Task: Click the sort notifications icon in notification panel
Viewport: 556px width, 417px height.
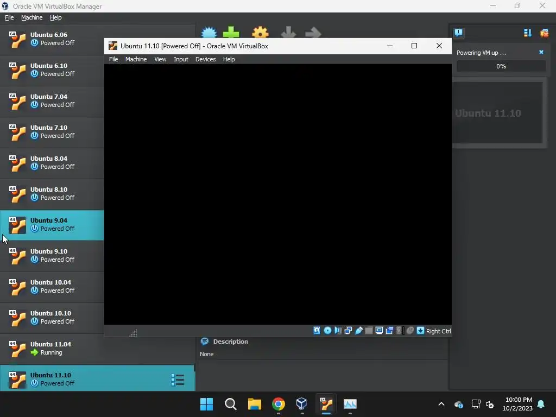Action: [528, 33]
